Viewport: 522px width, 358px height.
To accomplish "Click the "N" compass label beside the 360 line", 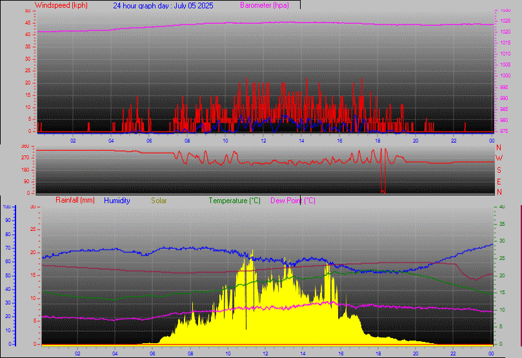I will point(499,147).
